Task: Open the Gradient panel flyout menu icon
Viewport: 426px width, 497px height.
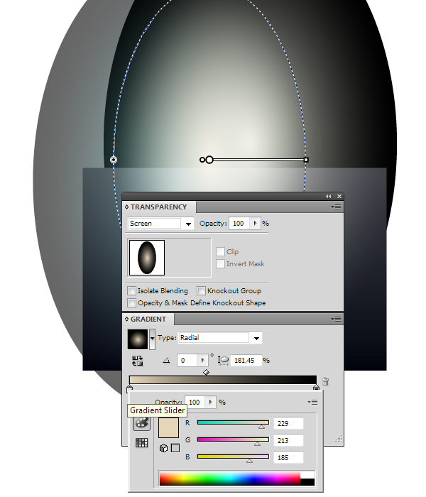Action: pyautogui.click(x=336, y=319)
